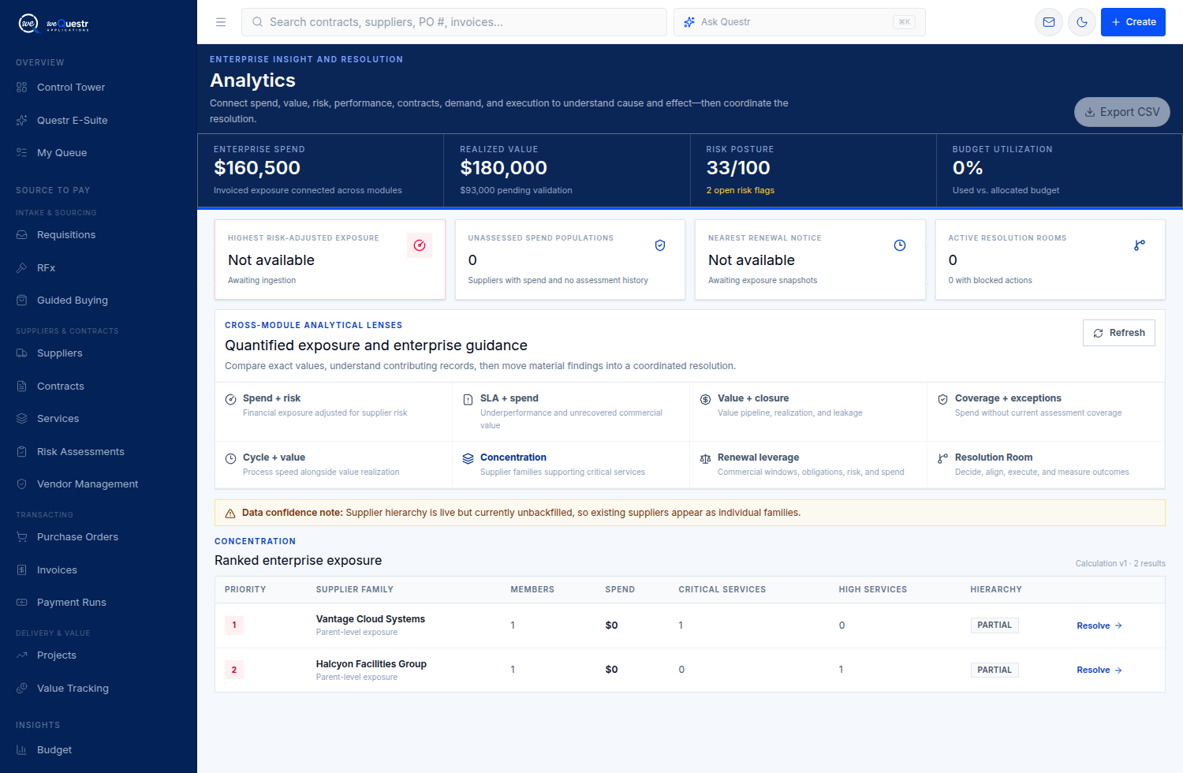
Task: Click the Control Tower sidebar icon
Action: (x=22, y=88)
